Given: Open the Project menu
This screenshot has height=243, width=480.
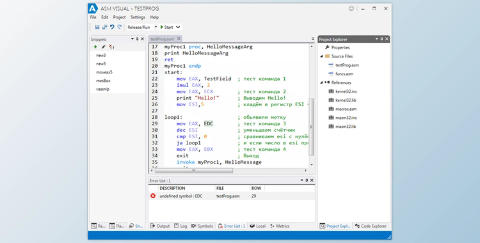Looking at the screenshot, I should [120, 17].
